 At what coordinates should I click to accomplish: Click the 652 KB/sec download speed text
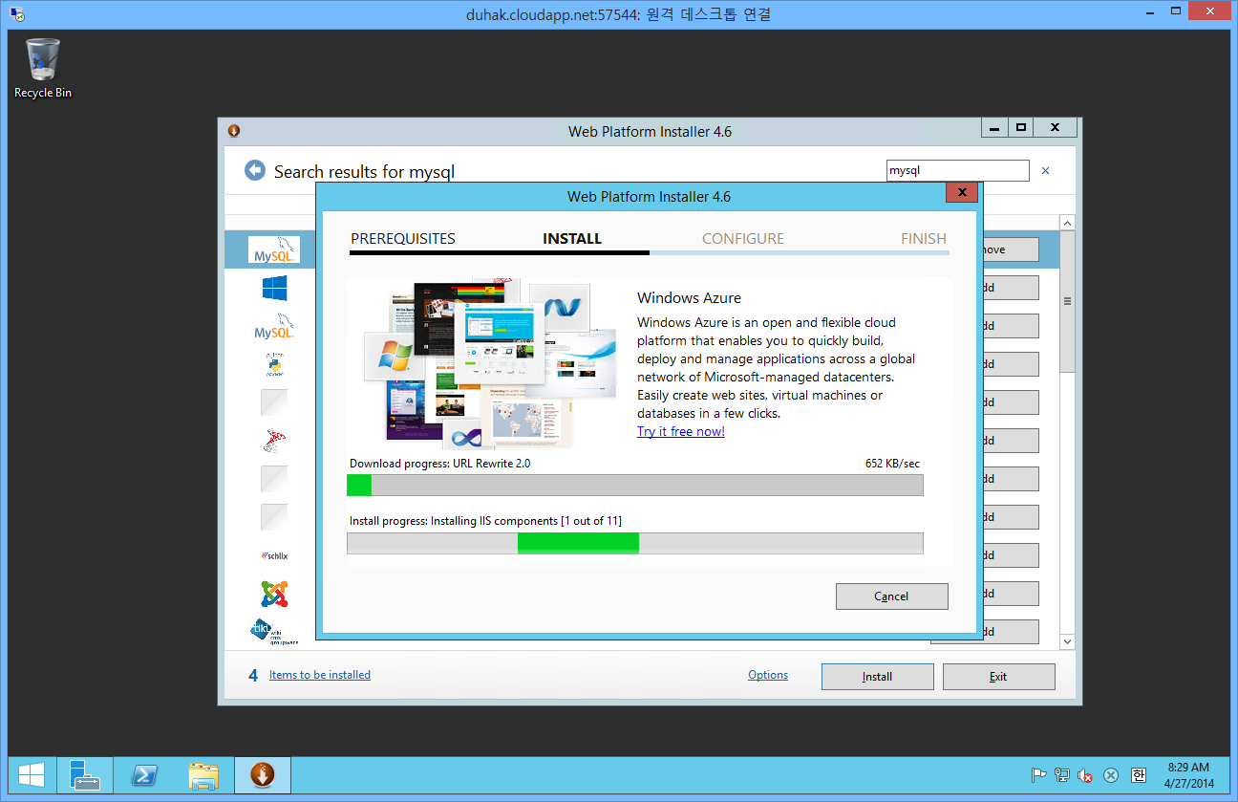892,464
